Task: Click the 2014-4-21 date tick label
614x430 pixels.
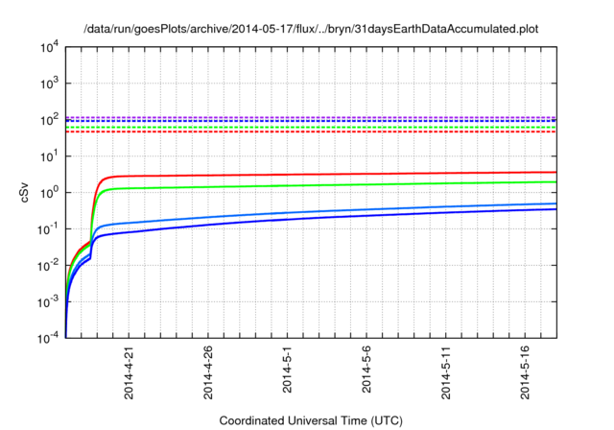Action: [129, 372]
